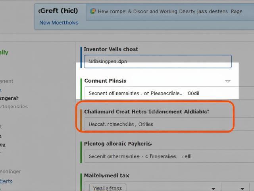Screen dimensions: 254x191
Task: Open the blue "tarts" sidebar link
Action: tap(6, 181)
